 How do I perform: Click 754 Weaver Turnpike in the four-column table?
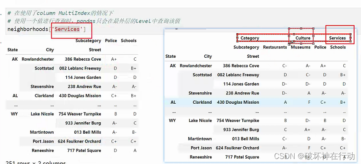coord(238,121)
